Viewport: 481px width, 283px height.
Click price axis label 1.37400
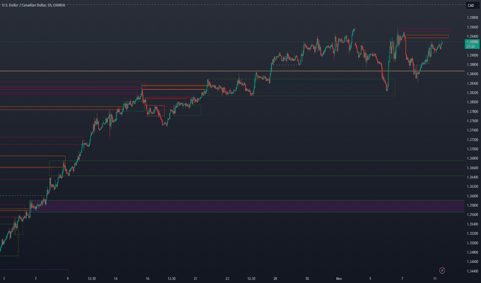click(472, 130)
